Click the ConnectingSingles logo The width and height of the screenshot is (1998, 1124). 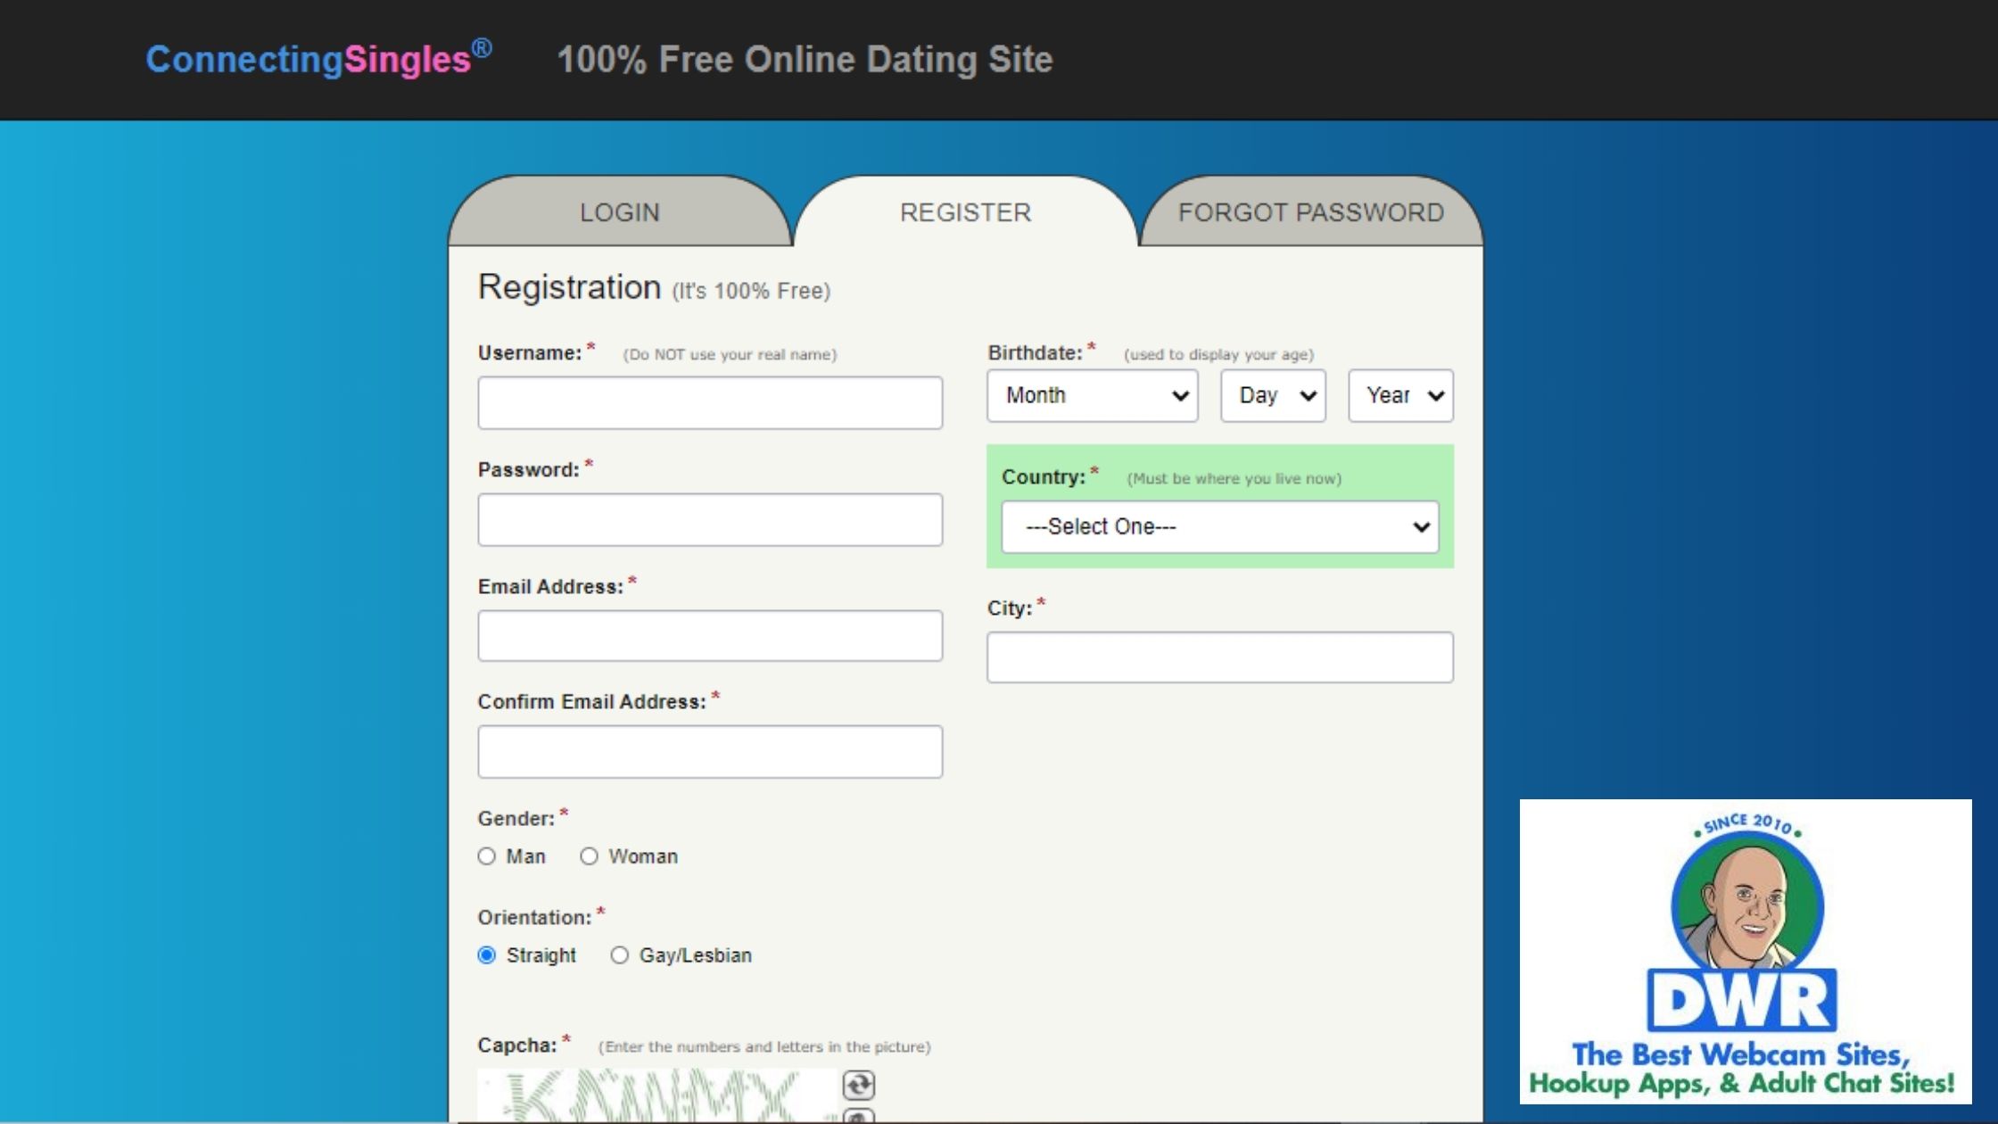point(318,60)
